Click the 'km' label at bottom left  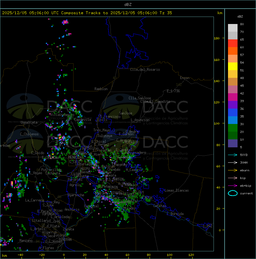point(5,256)
